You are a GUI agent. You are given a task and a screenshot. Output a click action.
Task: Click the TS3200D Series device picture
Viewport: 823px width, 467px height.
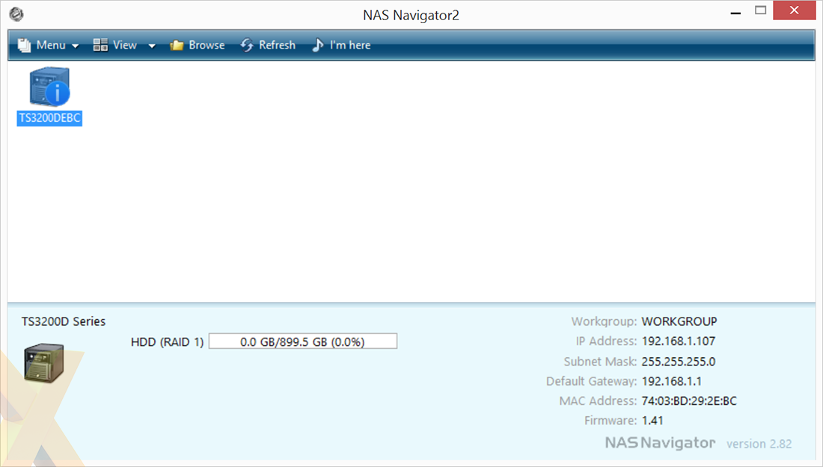[x=44, y=362]
